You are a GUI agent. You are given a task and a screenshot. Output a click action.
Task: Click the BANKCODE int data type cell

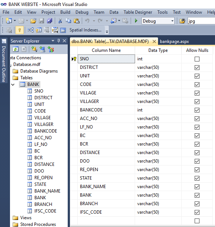(158, 110)
